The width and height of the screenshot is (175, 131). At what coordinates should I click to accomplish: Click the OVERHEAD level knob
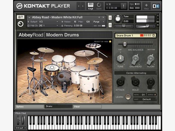135,59
